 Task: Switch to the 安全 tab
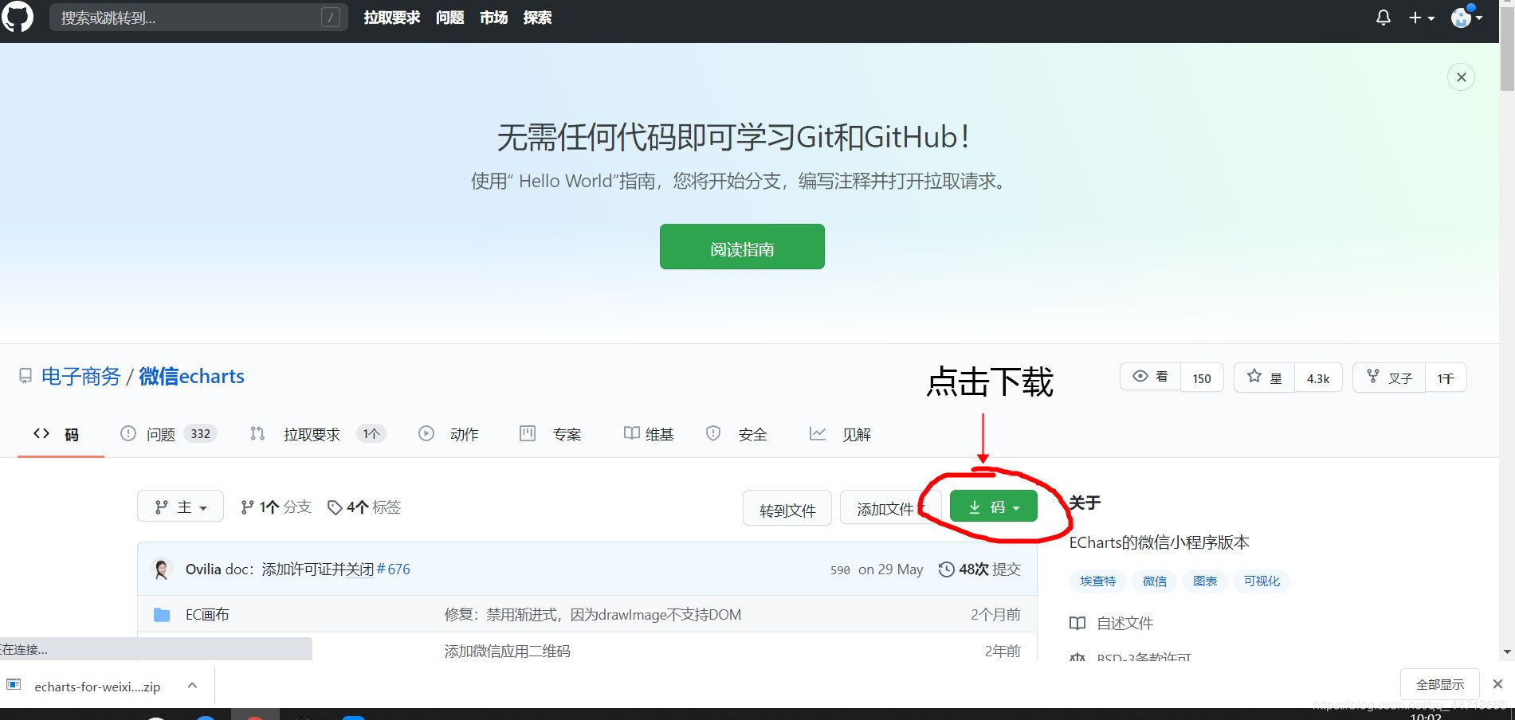736,434
